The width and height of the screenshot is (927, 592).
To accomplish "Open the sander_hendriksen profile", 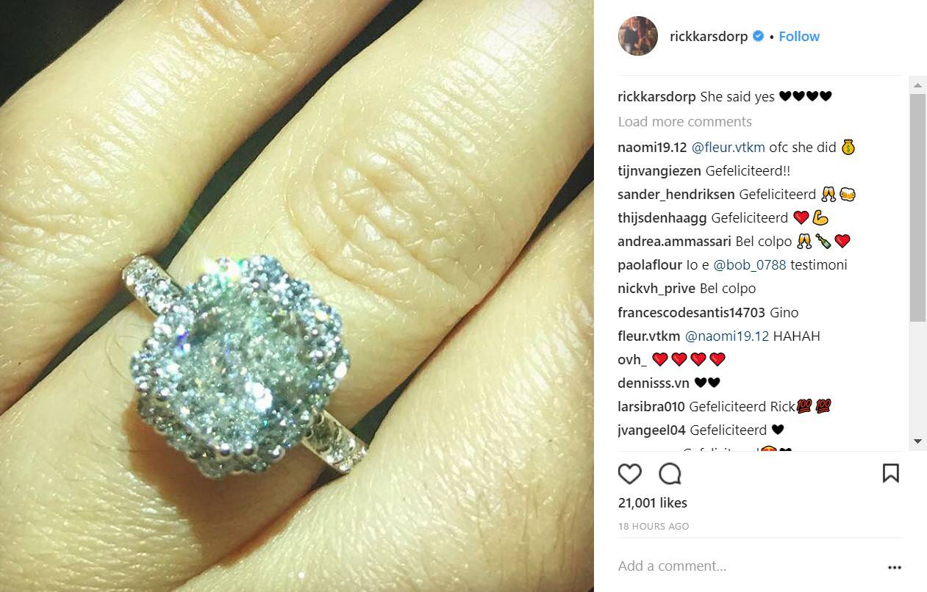I will [676, 195].
